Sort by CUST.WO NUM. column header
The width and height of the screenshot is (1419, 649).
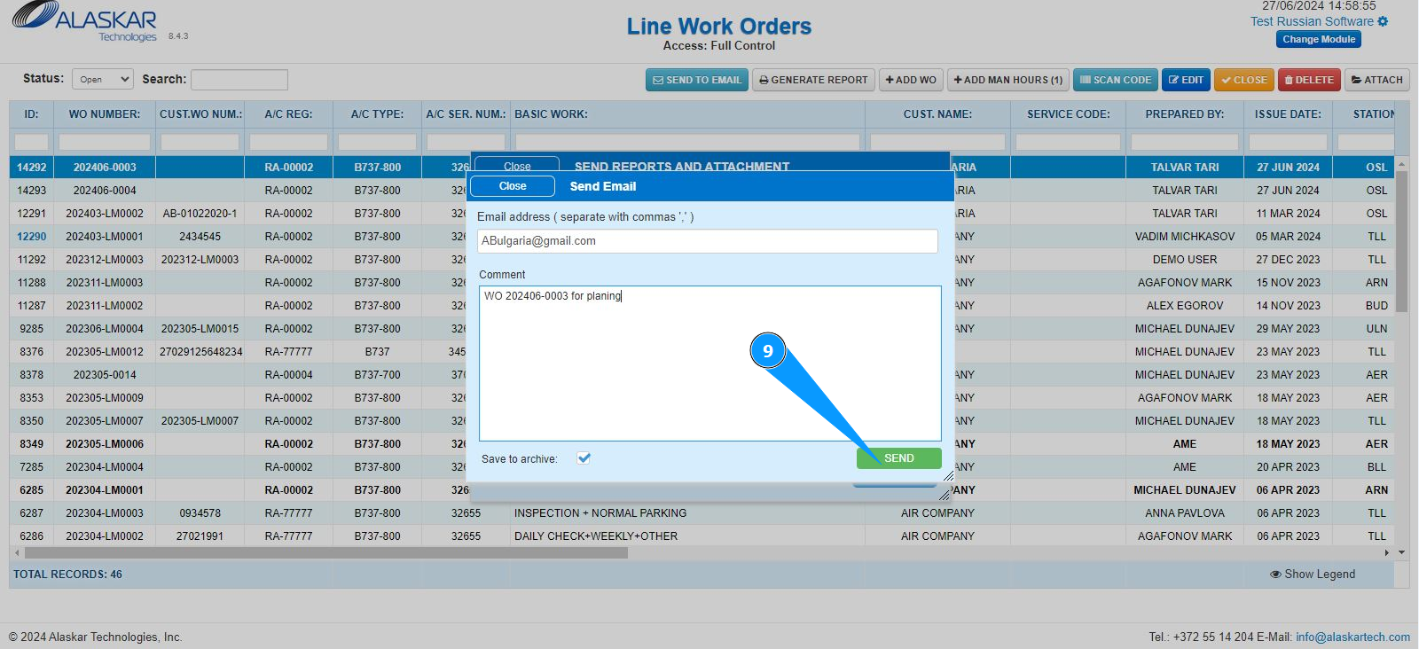200,114
